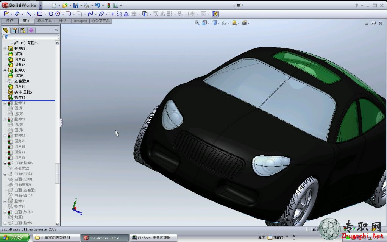Viewport: 387px width, 242px height.
Task: Save the model with the floppy icon
Action: point(76,5)
